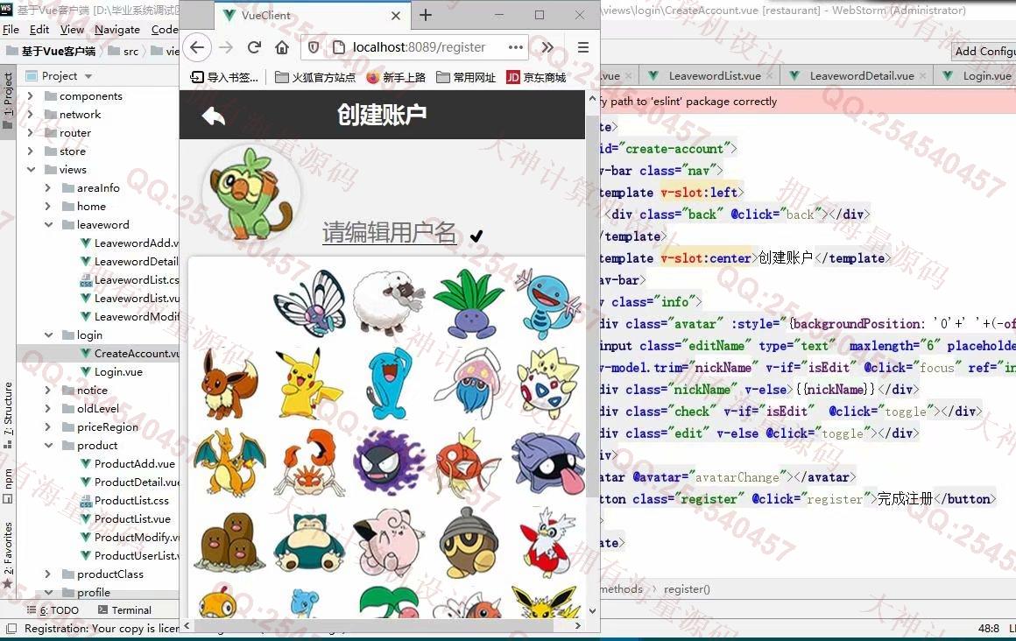Open the Terminal tool window
1016x641 pixels.
123,609
